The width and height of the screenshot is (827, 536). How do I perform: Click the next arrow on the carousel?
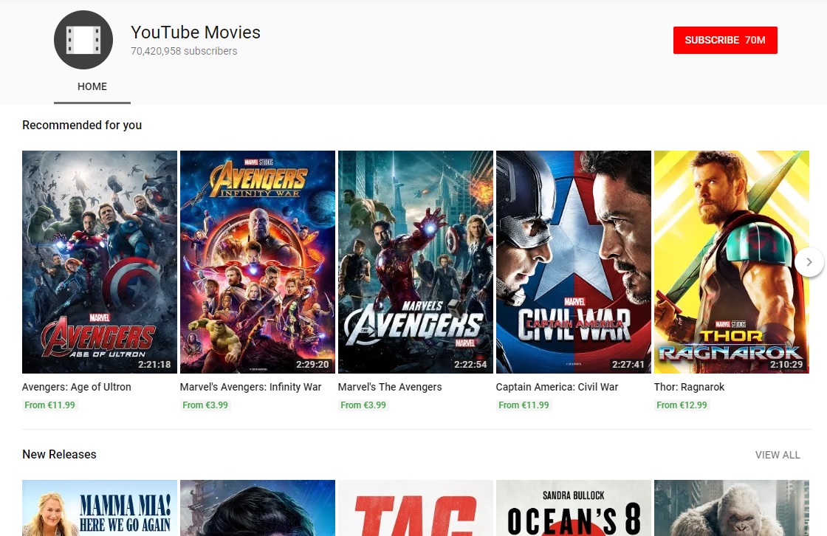tap(809, 261)
